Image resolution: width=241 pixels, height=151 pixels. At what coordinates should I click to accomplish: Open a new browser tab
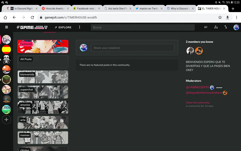(233, 9)
